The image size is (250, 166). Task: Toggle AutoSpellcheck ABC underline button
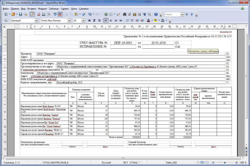pyautogui.click(x=60, y=15)
